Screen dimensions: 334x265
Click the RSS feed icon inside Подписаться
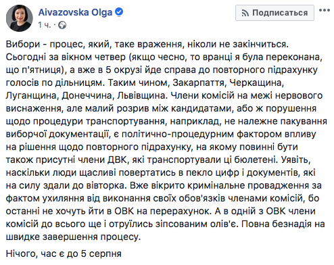click(x=245, y=13)
